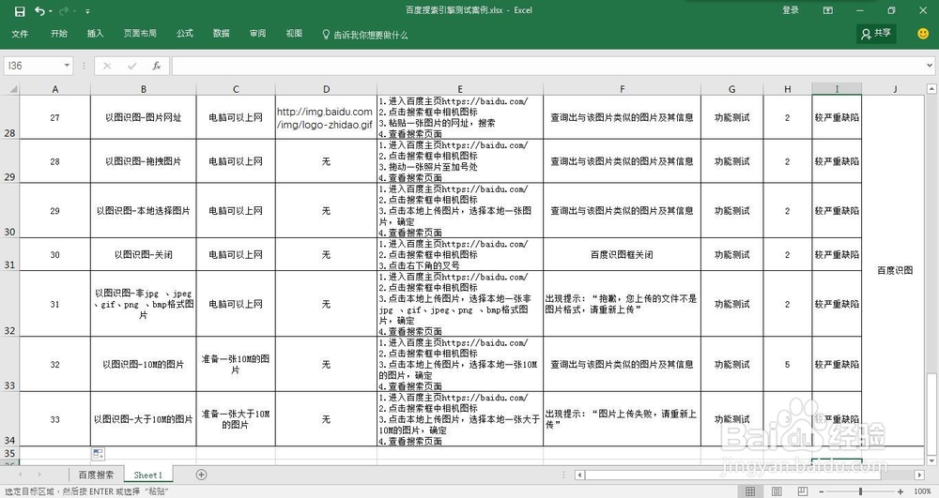Click the smiley feedback icon
939x498 pixels.
tap(923, 34)
